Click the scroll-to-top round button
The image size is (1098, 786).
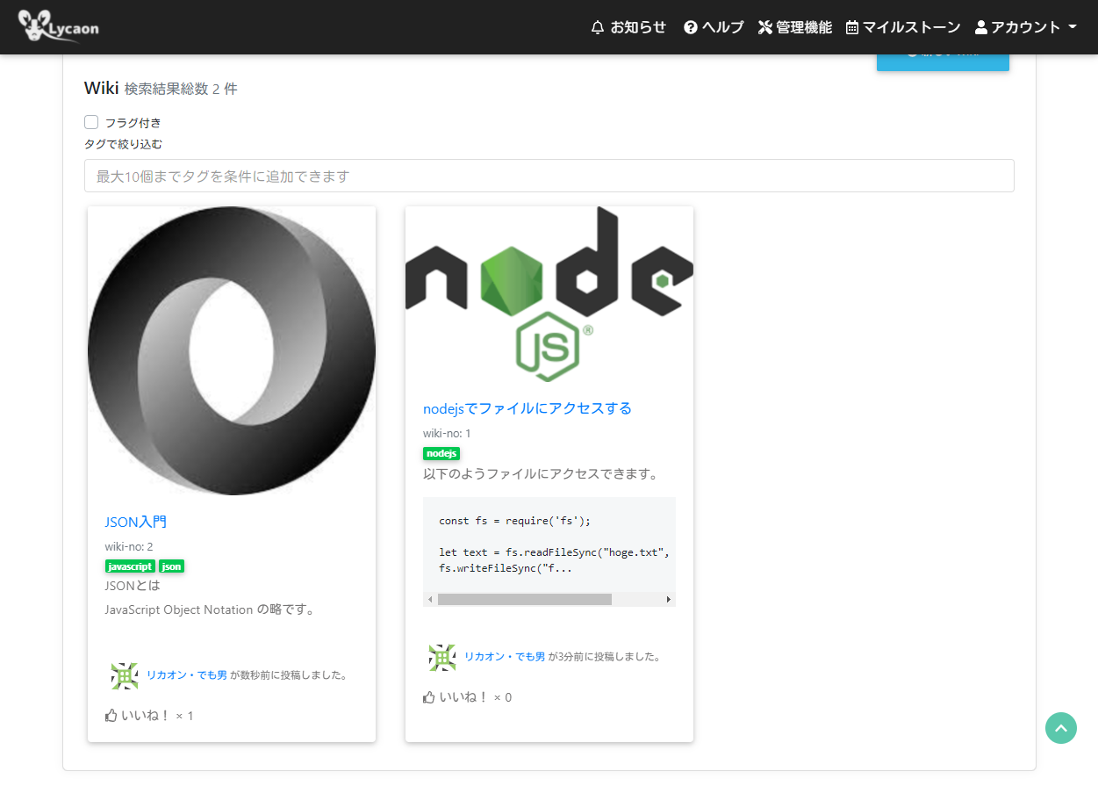[x=1061, y=728]
